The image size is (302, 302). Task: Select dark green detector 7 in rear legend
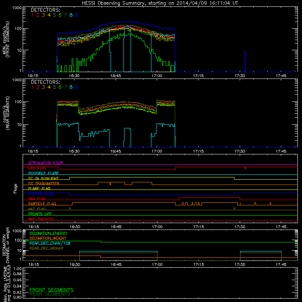(65, 87)
